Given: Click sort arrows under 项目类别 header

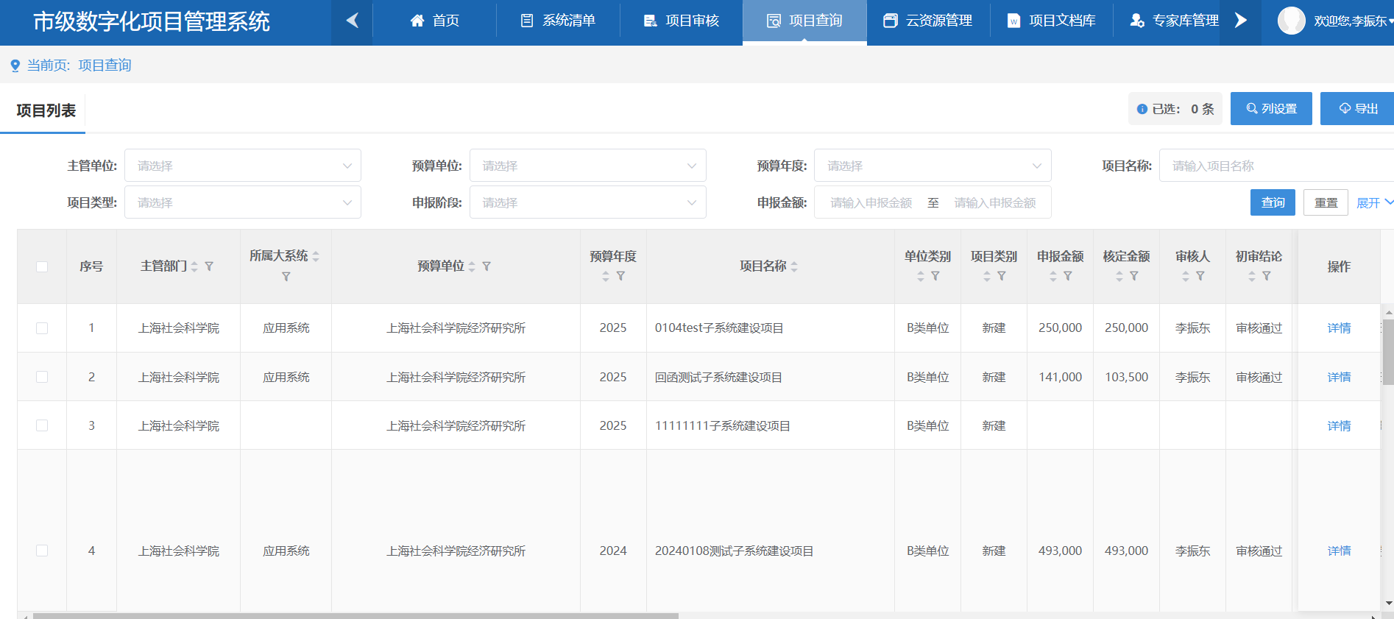Looking at the screenshot, I should (x=987, y=276).
